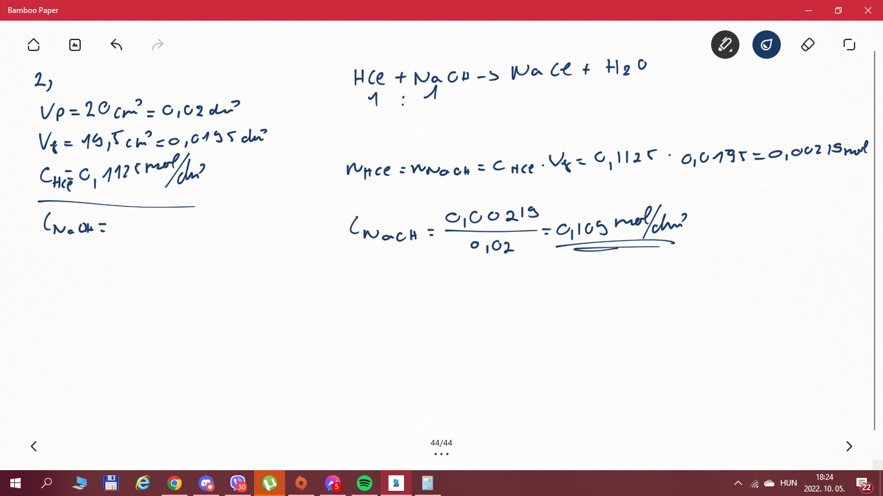Open Spotify from the taskbar
883x496 pixels.
(x=365, y=483)
